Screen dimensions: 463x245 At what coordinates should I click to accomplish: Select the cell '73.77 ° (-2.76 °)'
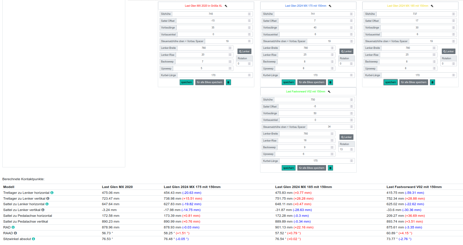(x=399, y=239)
